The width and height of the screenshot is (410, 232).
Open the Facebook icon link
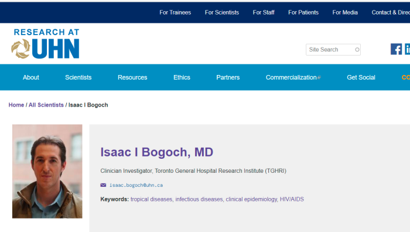(396, 49)
